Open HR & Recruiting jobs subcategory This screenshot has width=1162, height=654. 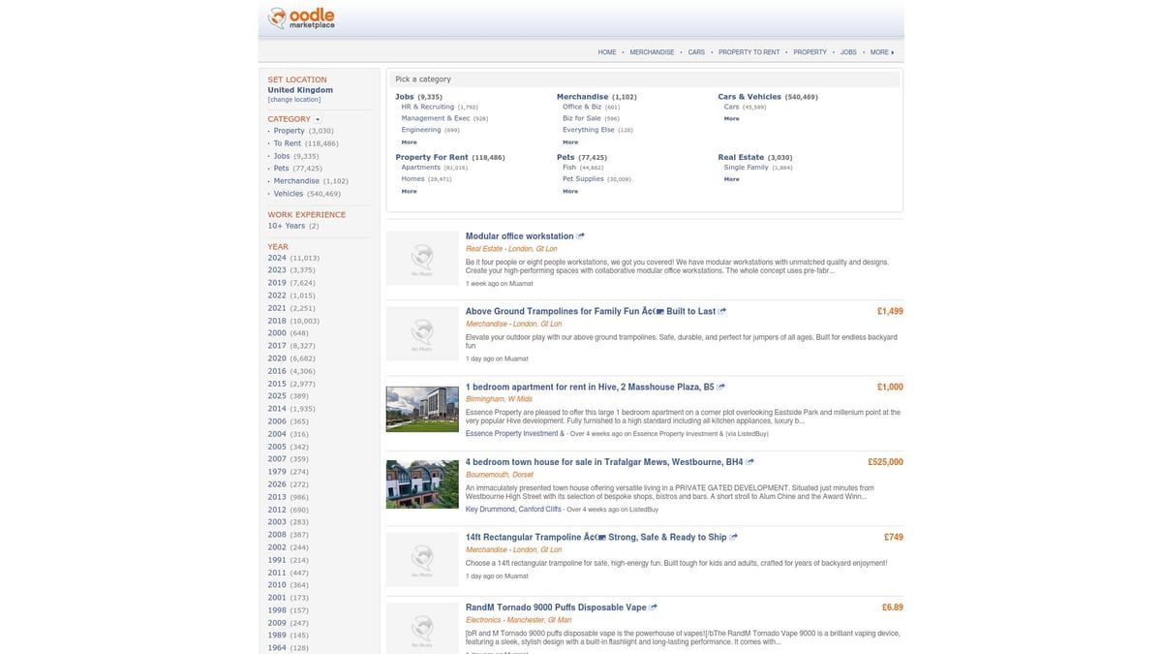[428, 107]
